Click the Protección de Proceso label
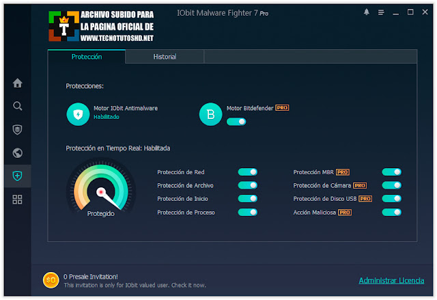Screen dimensions: 437x300 186,213
